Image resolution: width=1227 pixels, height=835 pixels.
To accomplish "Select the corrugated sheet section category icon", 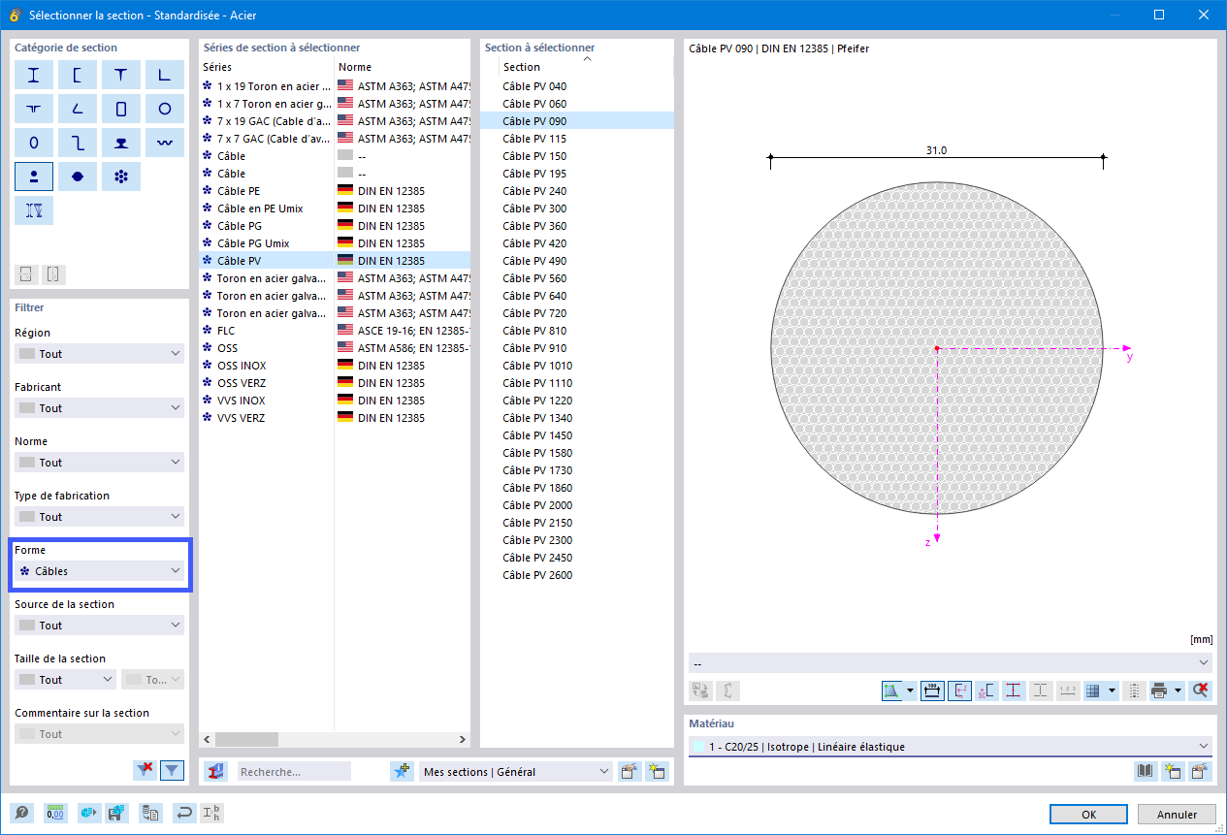I will [x=165, y=143].
